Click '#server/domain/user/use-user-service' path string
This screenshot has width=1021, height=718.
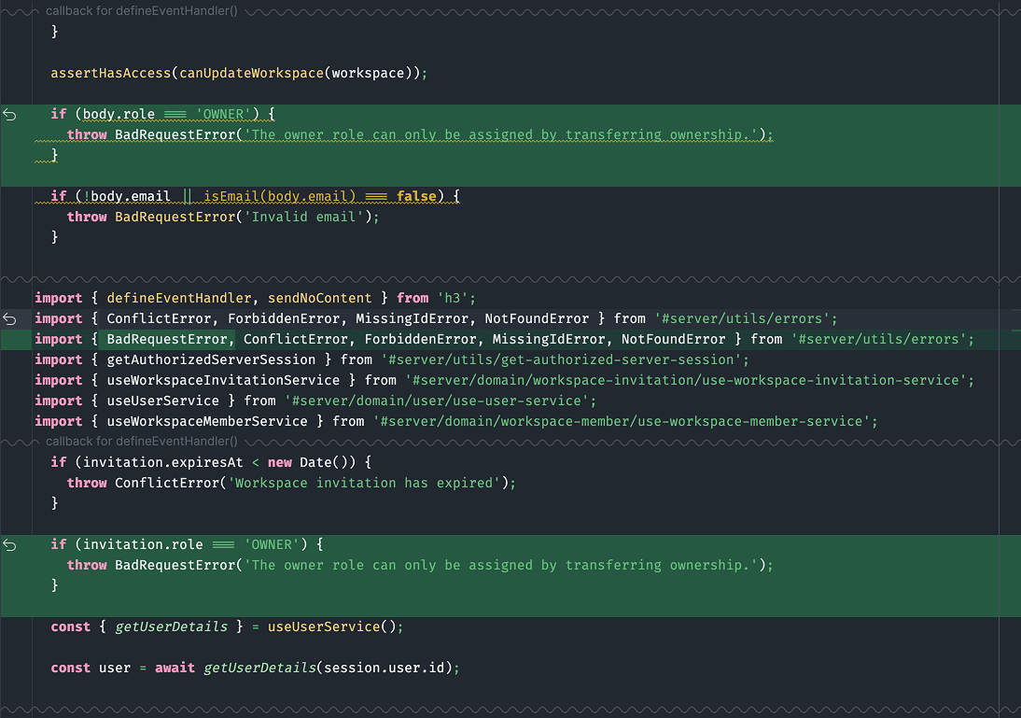[437, 401]
